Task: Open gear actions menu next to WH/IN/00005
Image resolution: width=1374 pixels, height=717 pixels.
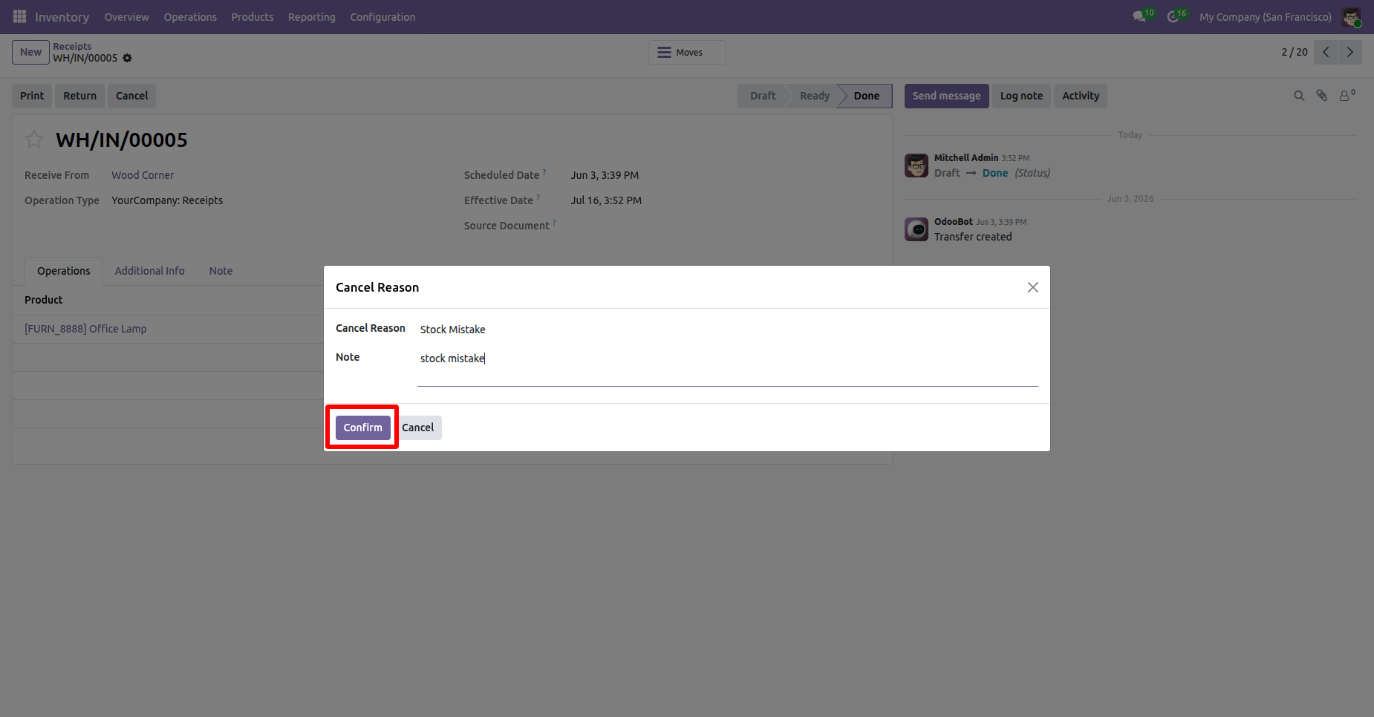Action: tap(127, 58)
